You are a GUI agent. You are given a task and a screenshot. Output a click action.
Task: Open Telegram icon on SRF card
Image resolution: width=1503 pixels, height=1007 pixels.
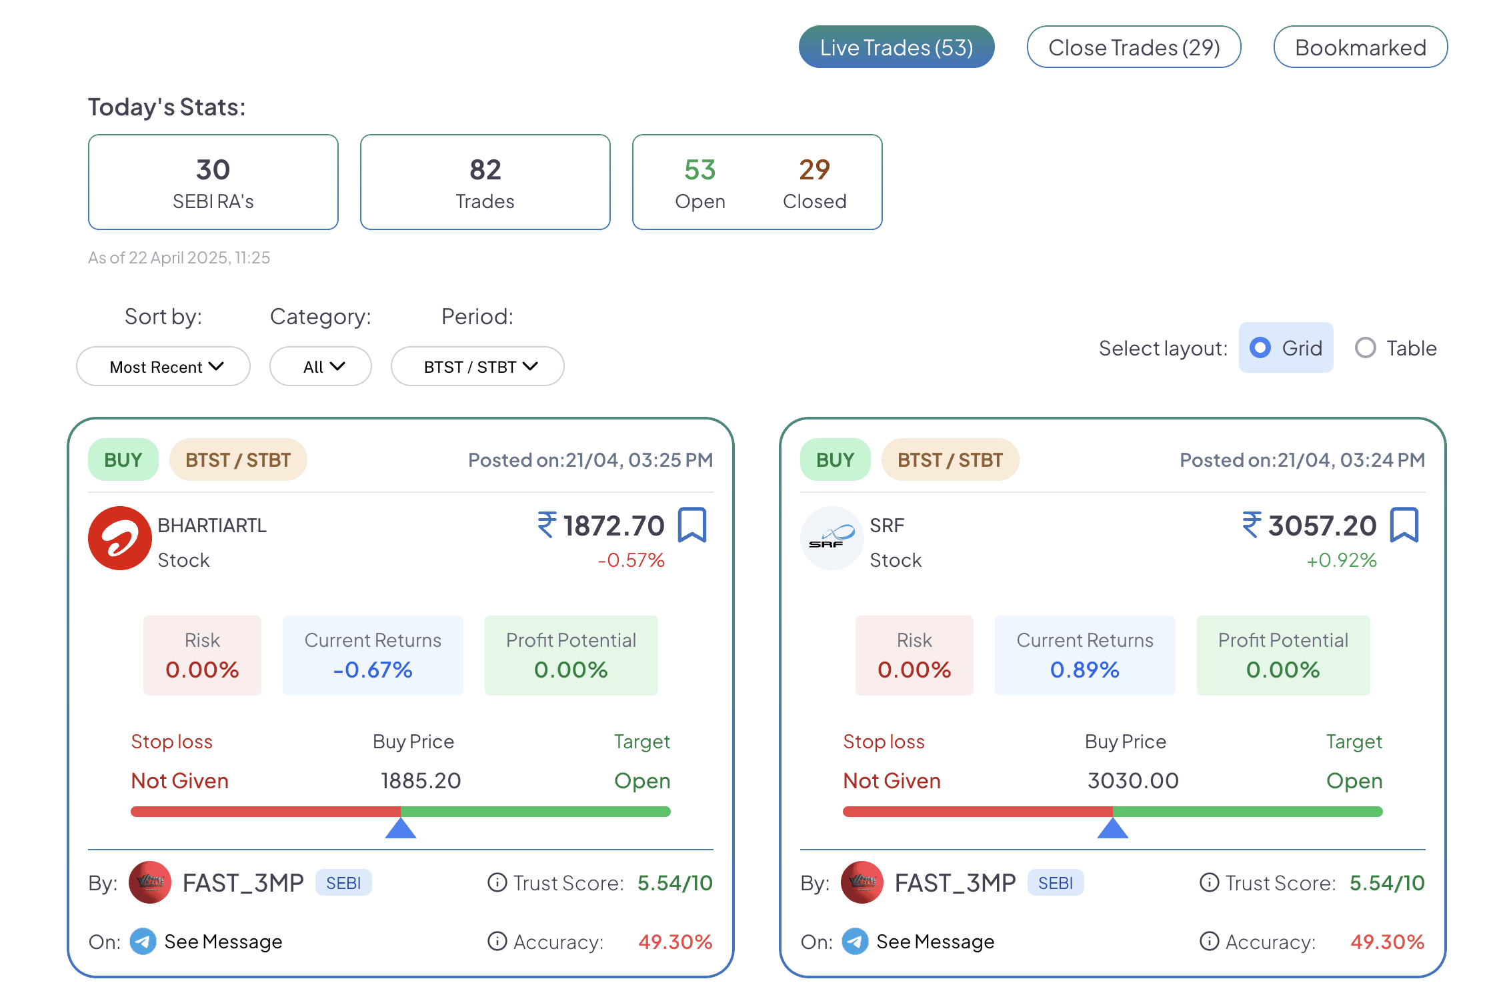point(855,942)
